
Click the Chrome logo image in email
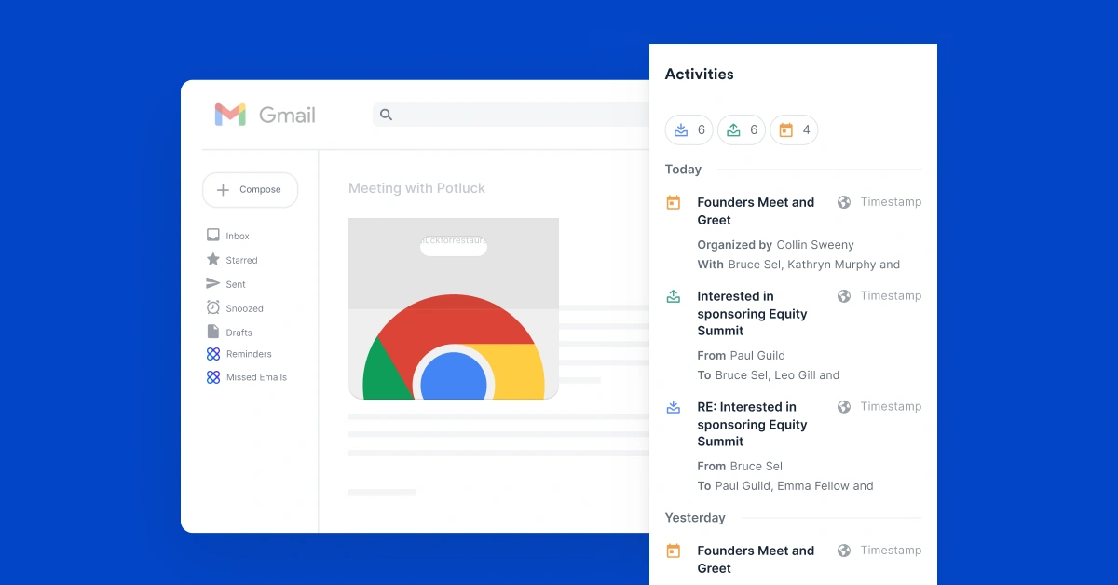[x=454, y=347]
